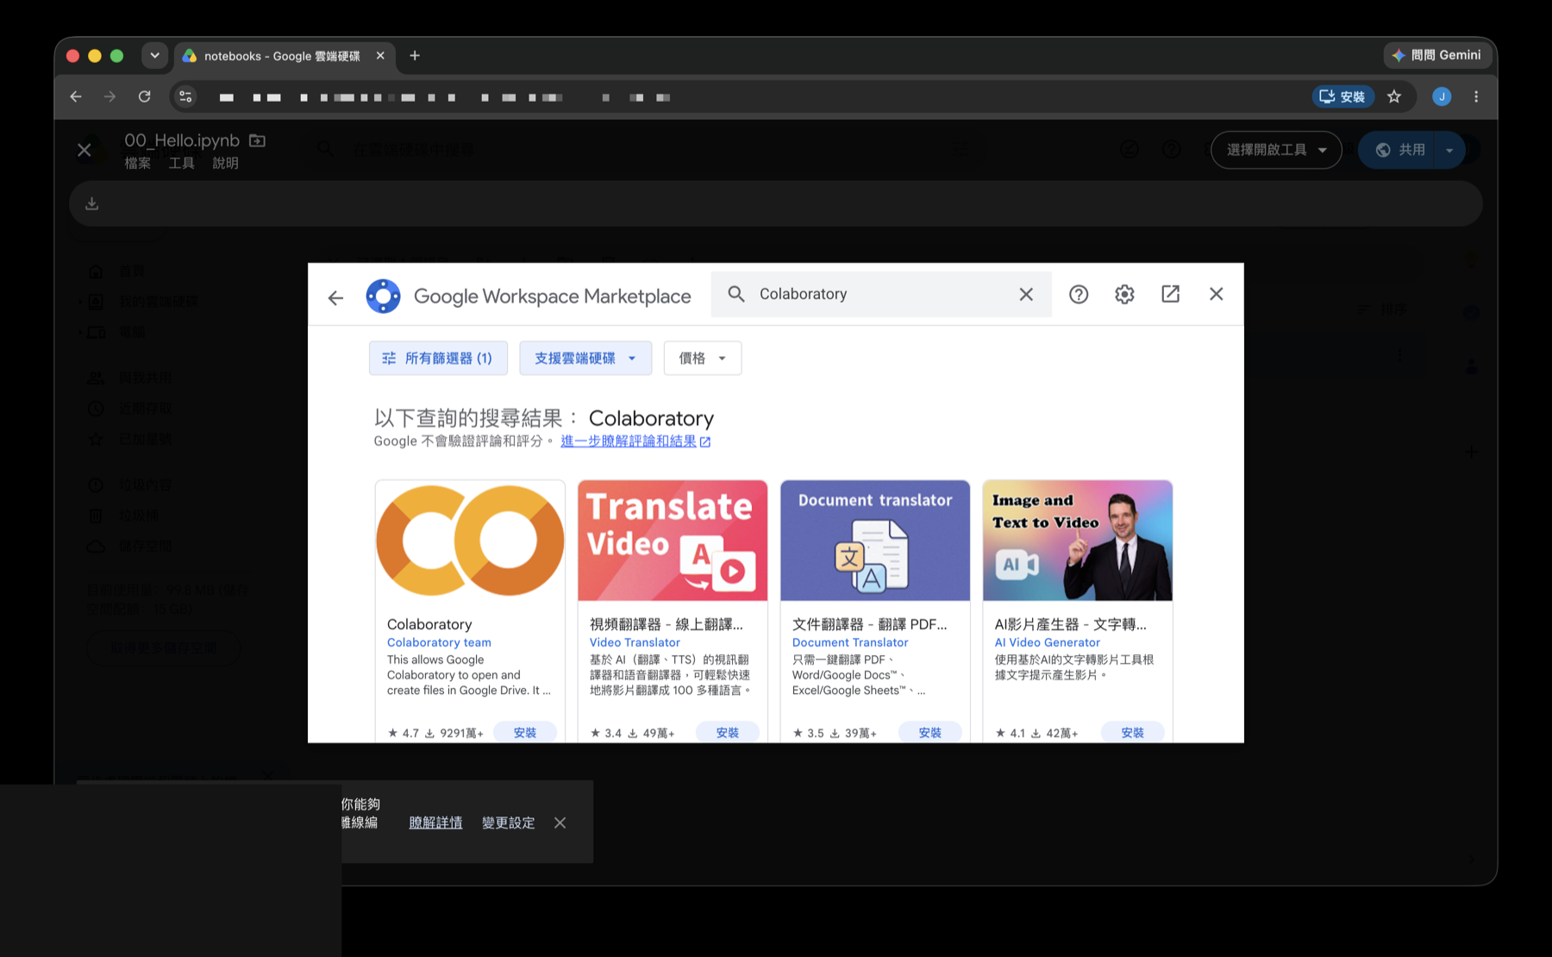The image size is (1552, 957).
Task: Open the Colaboratory app thumbnail
Action: 470,541
